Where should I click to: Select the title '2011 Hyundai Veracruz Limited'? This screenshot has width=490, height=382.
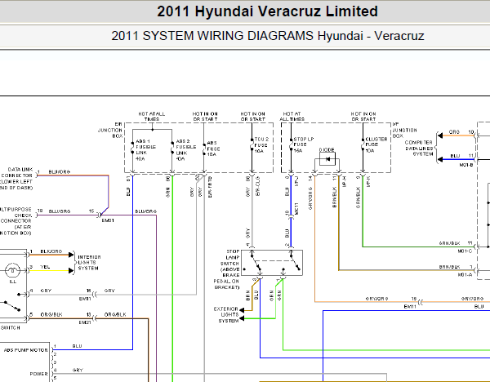(268, 11)
